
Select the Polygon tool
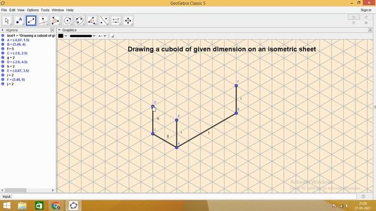pos(55,21)
